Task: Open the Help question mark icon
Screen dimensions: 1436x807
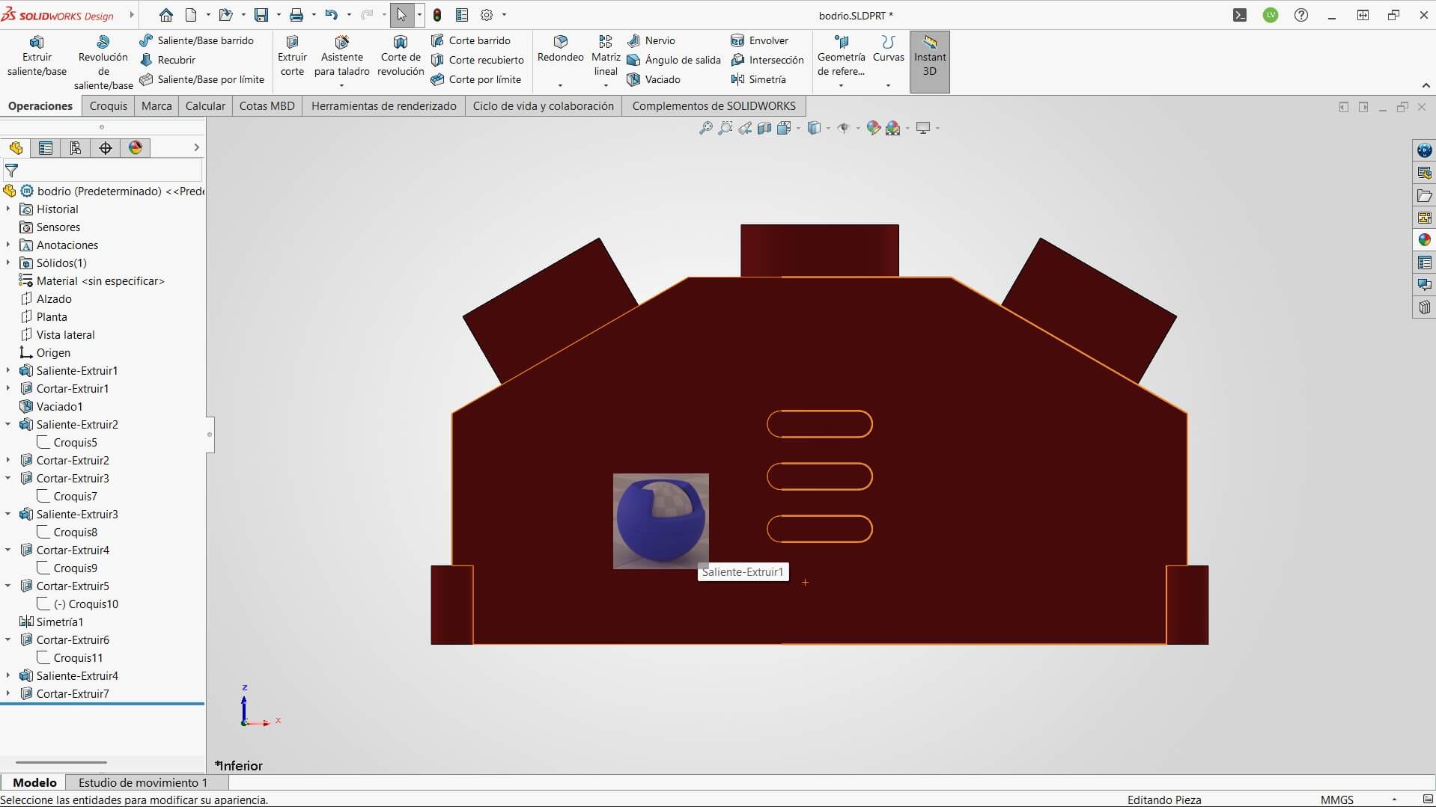Action: tap(1301, 15)
